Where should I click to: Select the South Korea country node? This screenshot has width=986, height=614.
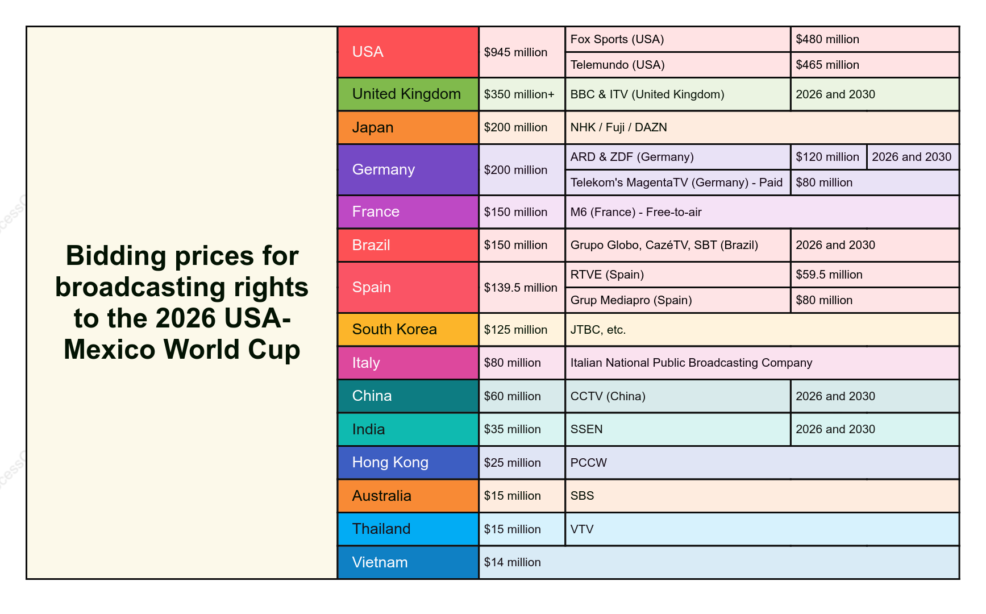pos(408,329)
